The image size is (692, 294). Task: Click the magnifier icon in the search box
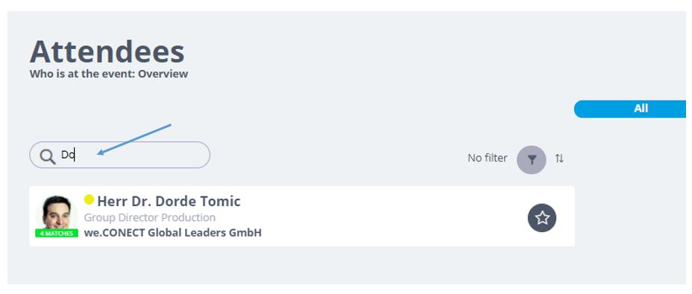(x=47, y=156)
